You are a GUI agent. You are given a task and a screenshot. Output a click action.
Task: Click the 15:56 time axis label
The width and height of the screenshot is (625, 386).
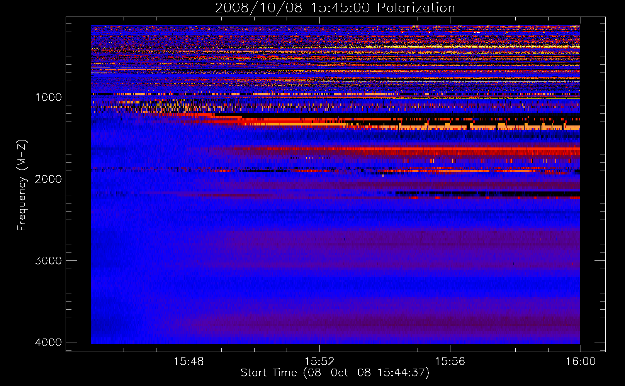pyautogui.click(x=450, y=362)
